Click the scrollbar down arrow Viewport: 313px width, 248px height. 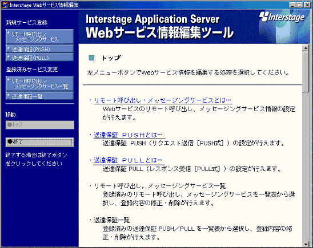[306, 244]
